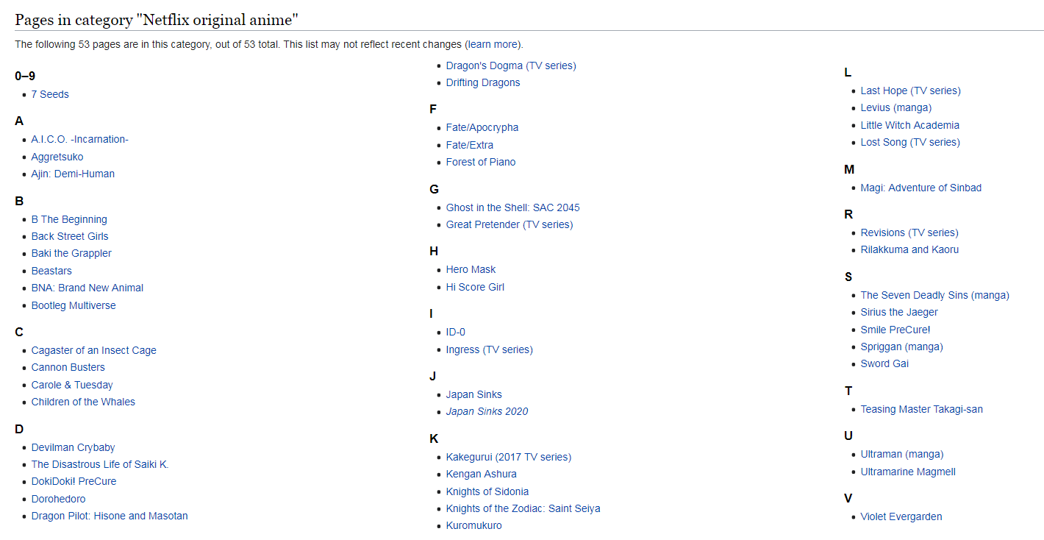Screen dimensions: 1044x540
Task: Open Knights of the Zodiac: Saint Seiya
Action: pyautogui.click(x=523, y=508)
